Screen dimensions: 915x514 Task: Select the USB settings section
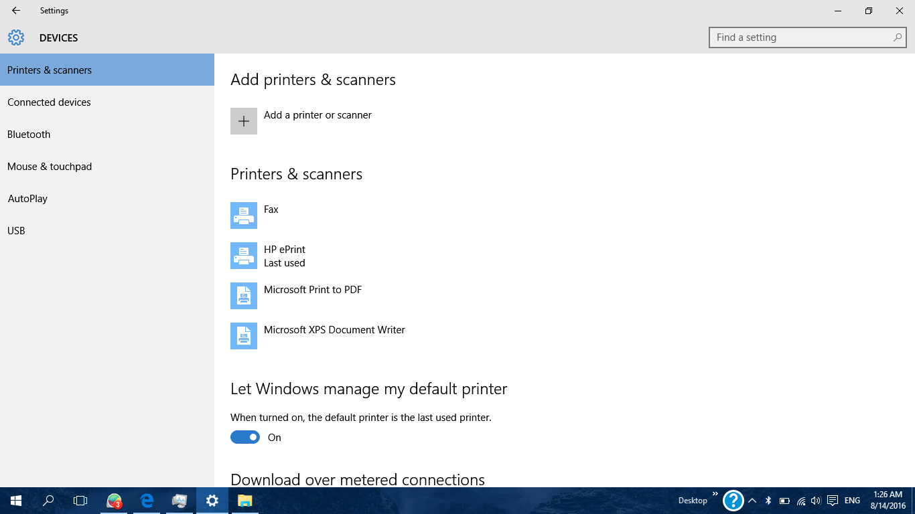[x=107, y=230]
